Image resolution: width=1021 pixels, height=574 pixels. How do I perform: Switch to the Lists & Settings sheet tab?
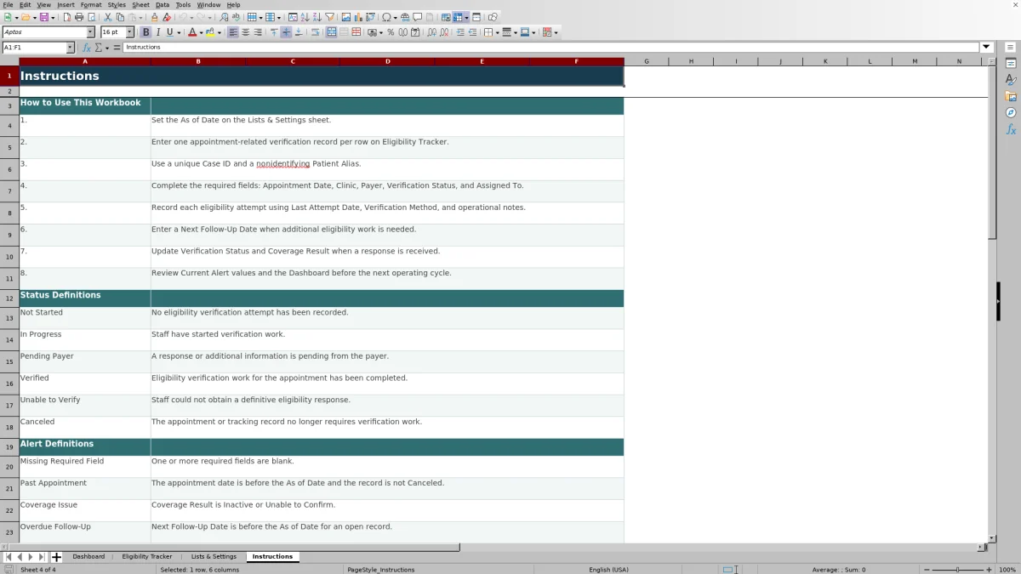click(214, 557)
